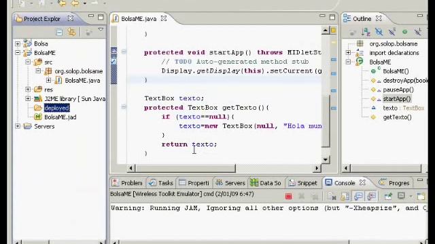Expand BolsaME.java in Project Explorer

[48, 80]
